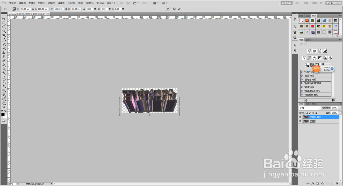
Task: Select the Brush tool
Action: click(x=4, y=48)
